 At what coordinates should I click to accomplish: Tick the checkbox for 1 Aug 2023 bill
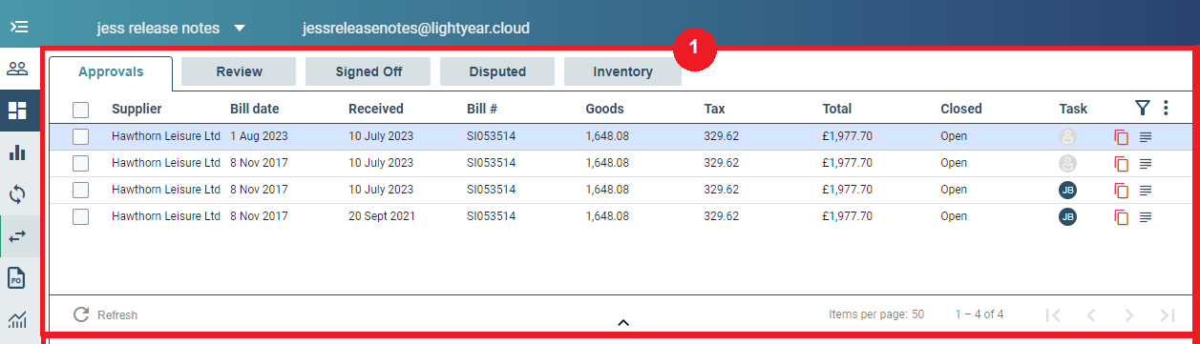[81, 137]
